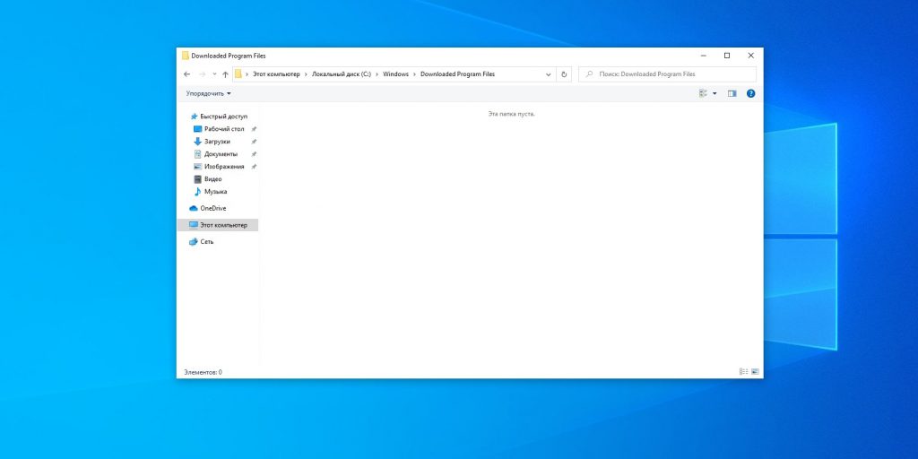
Task: Select 'Этот компьютер' in the sidebar
Action: tap(218, 225)
